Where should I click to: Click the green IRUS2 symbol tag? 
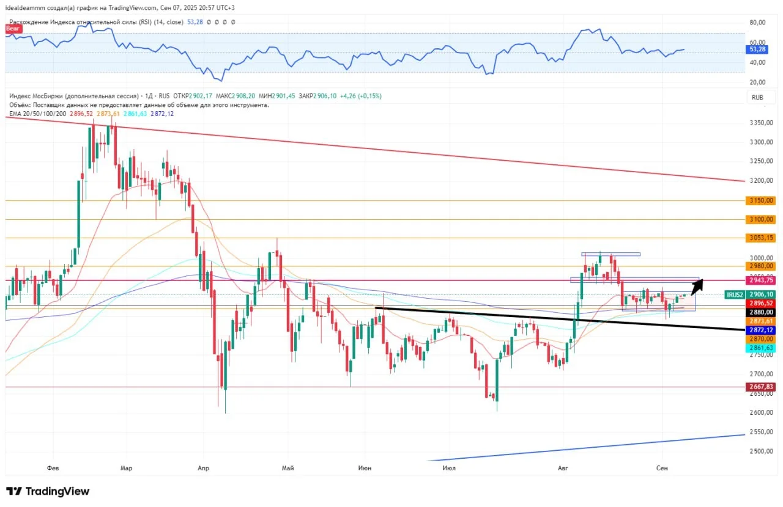tap(734, 294)
